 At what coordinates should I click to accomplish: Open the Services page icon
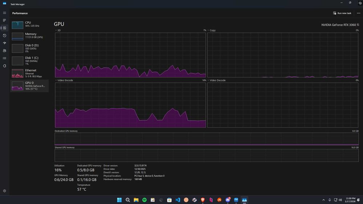point(4,66)
